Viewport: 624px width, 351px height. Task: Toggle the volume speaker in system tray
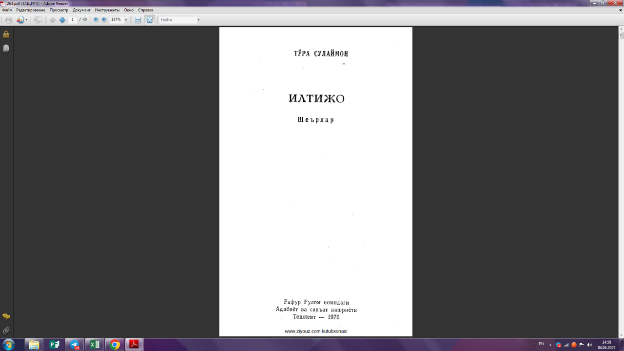pos(589,345)
